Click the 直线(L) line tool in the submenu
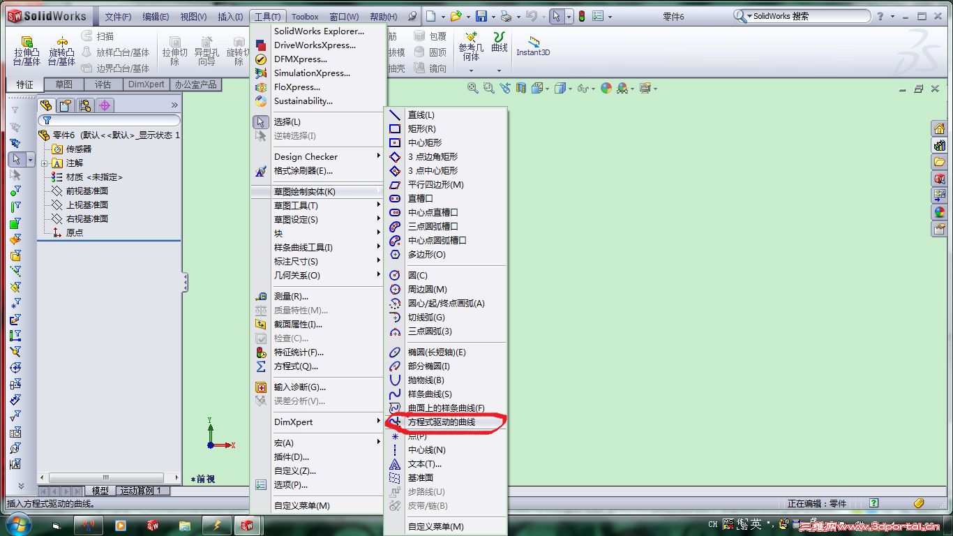Viewport: 953px width, 536px height. pyautogui.click(x=446, y=114)
